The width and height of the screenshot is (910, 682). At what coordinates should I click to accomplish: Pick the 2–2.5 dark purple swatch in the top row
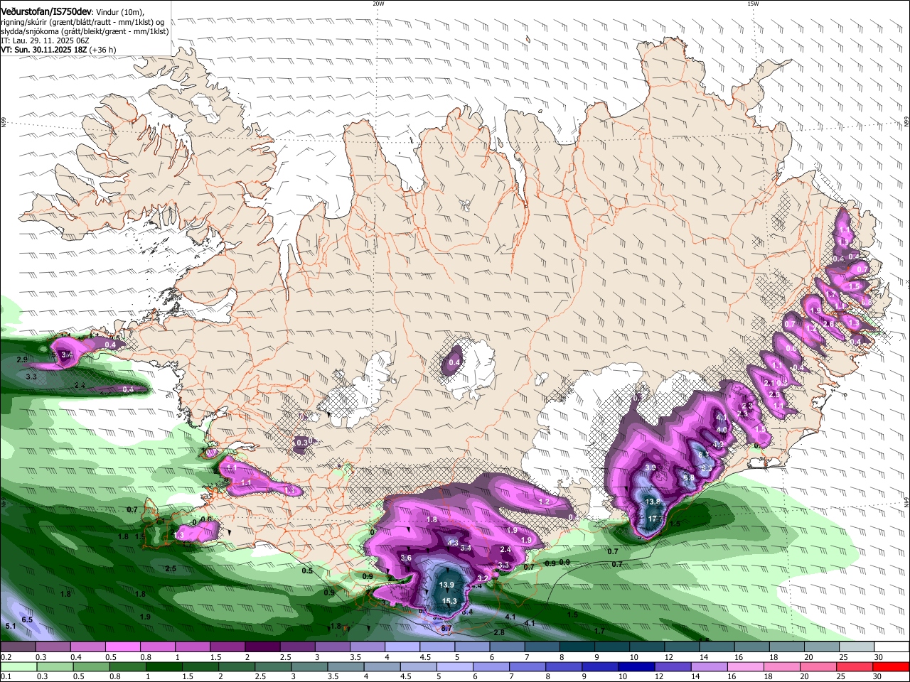[262, 647]
